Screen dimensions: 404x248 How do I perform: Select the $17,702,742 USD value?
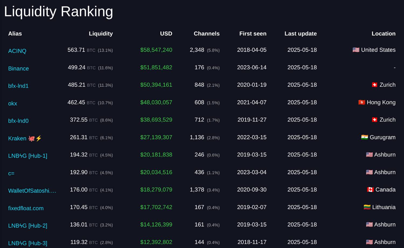click(156, 207)
